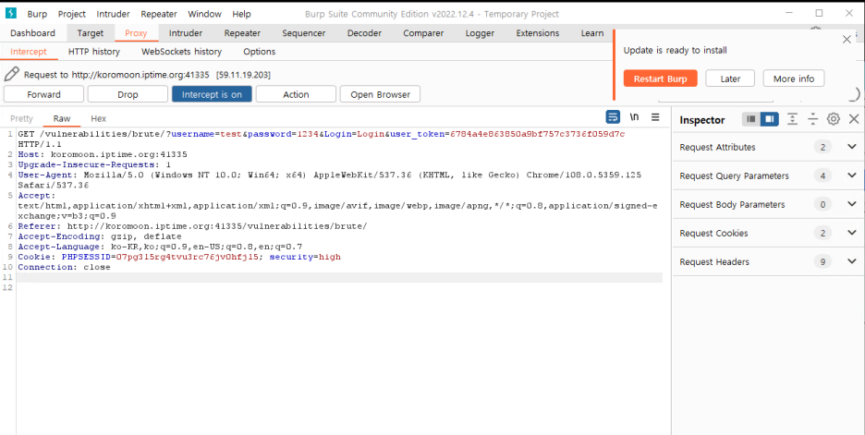
Task: Open the Intruder menu in menu bar
Action: [113, 14]
